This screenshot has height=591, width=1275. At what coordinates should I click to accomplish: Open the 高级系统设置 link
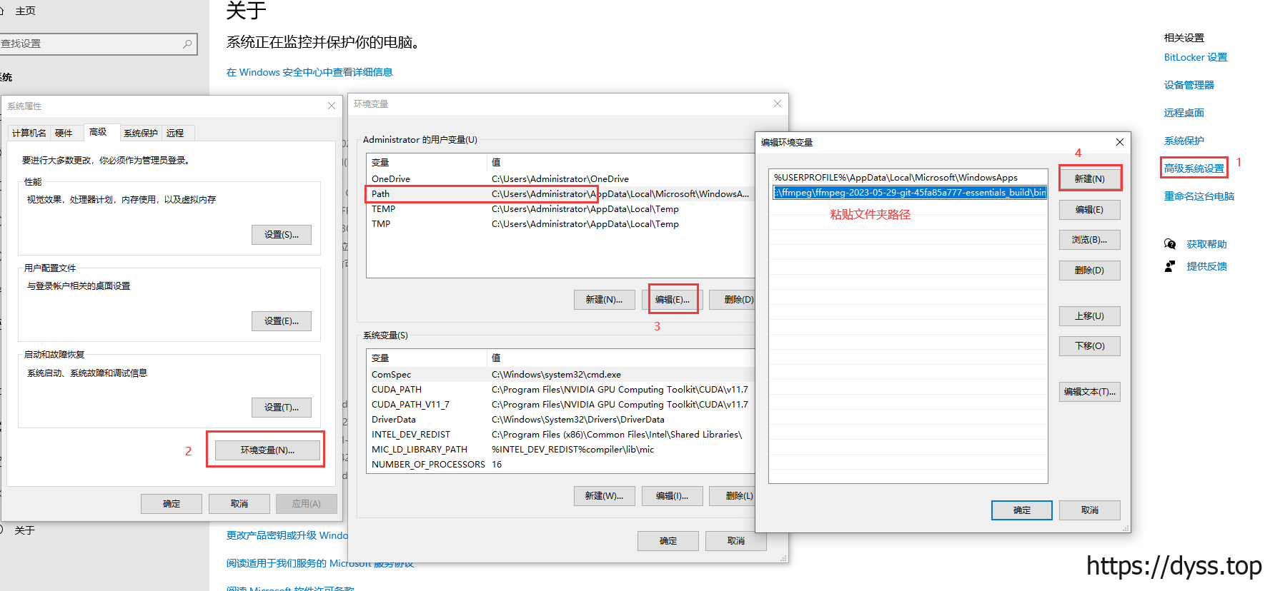pyautogui.click(x=1194, y=168)
